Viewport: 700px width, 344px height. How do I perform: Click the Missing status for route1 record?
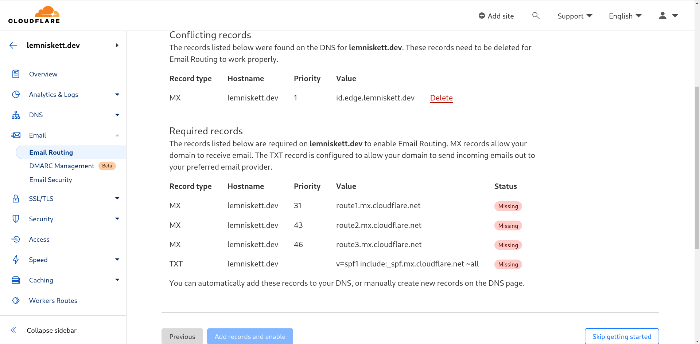click(x=508, y=206)
